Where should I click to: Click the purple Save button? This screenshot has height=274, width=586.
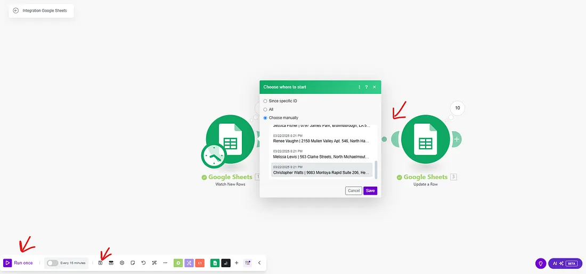(370, 191)
